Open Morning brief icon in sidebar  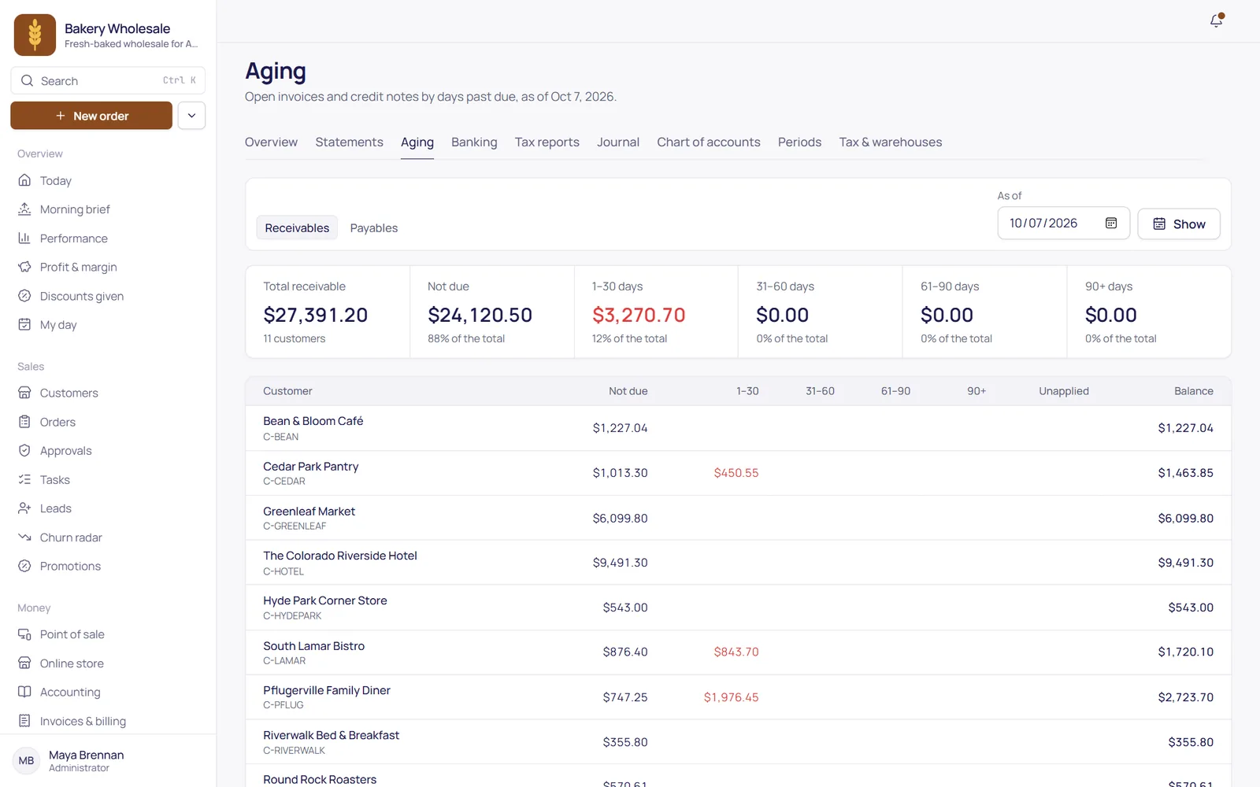click(x=24, y=209)
